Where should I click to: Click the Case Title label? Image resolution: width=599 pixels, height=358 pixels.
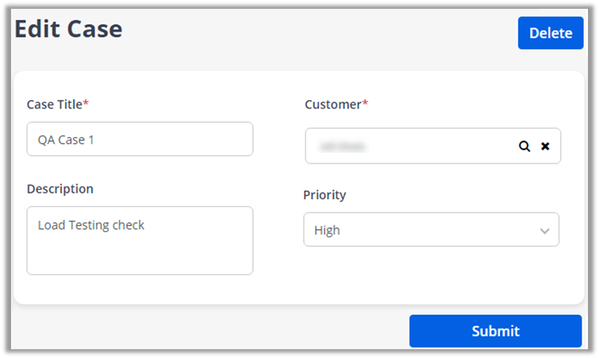click(55, 104)
